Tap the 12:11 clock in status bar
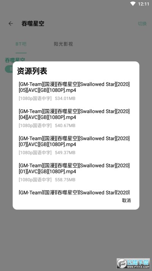152x271 pixels. 143,4
